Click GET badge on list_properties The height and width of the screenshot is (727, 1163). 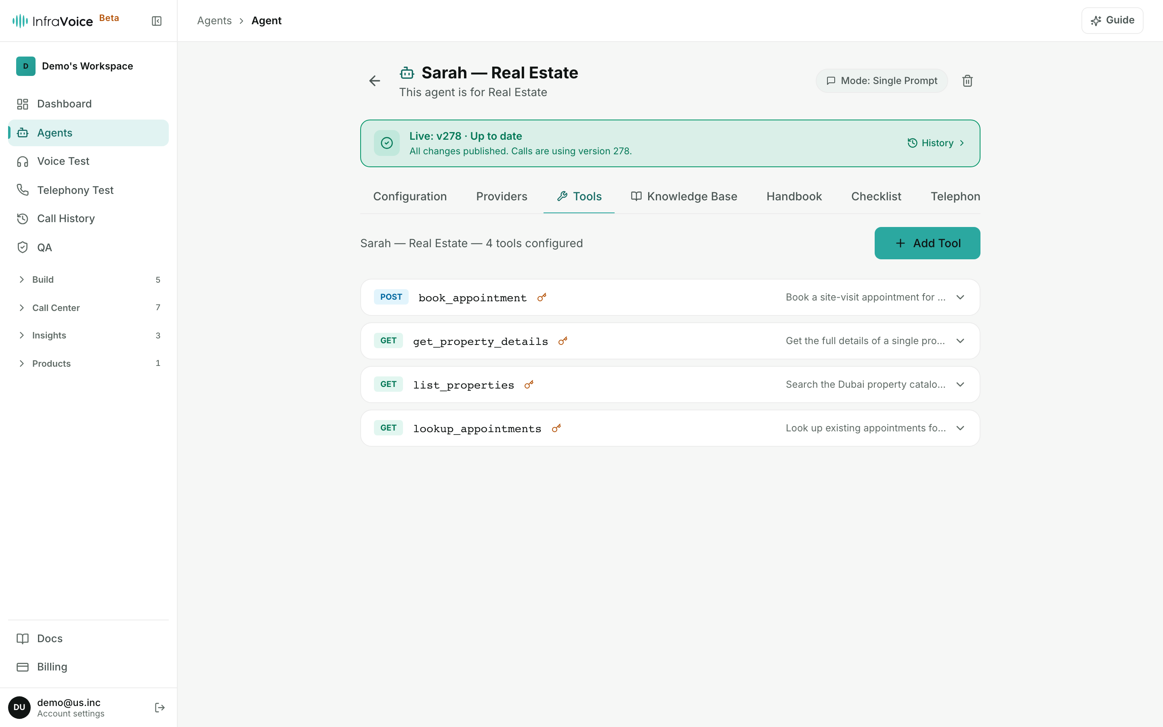tap(388, 385)
